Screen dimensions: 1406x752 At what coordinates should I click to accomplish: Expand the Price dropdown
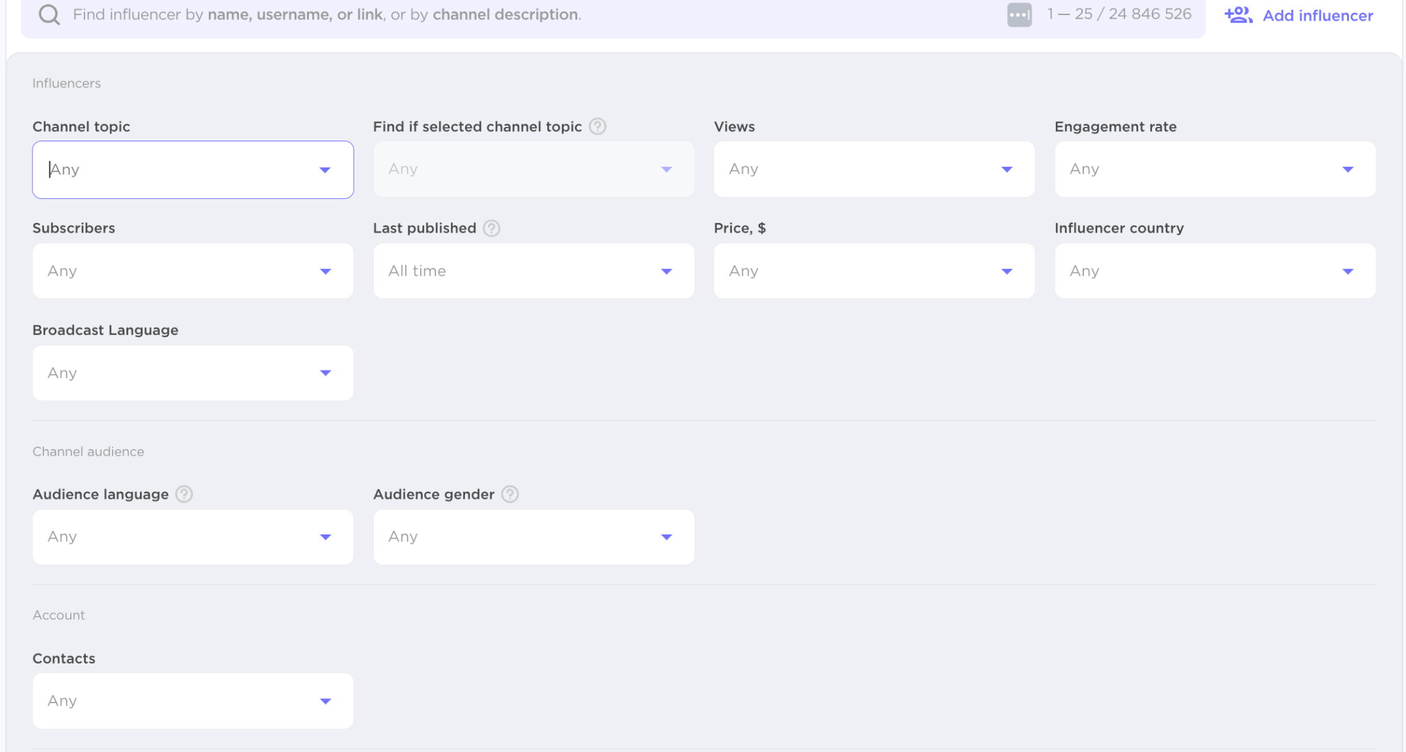tap(873, 271)
